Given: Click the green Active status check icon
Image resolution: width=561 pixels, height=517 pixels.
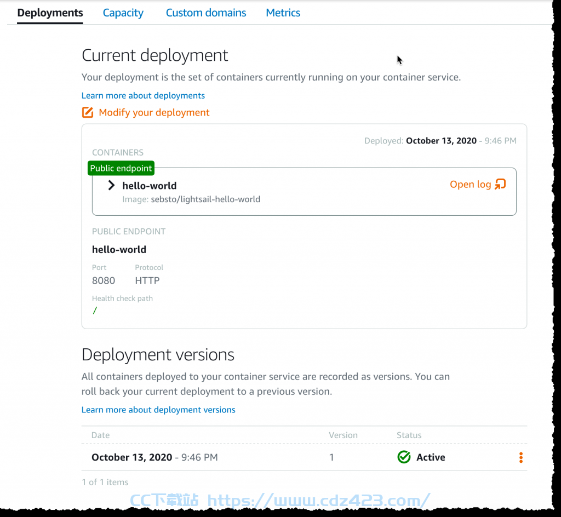Looking at the screenshot, I should point(404,457).
